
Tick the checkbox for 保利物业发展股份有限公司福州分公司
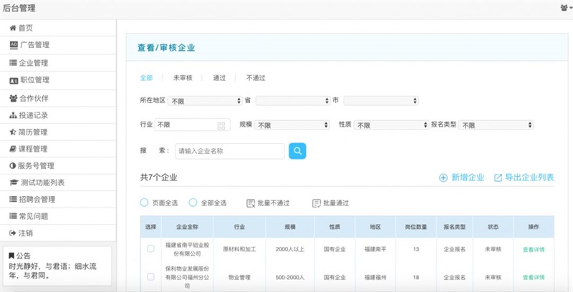click(x=150, y=276)
